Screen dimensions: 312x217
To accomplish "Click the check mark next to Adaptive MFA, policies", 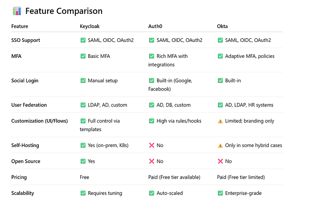I will [x=220, y=56].
